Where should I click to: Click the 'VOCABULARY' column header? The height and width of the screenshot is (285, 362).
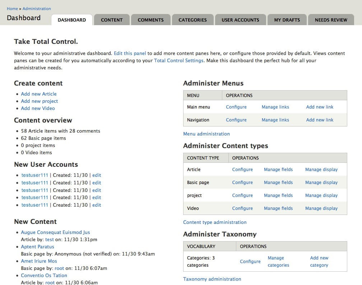coord(210,247)
